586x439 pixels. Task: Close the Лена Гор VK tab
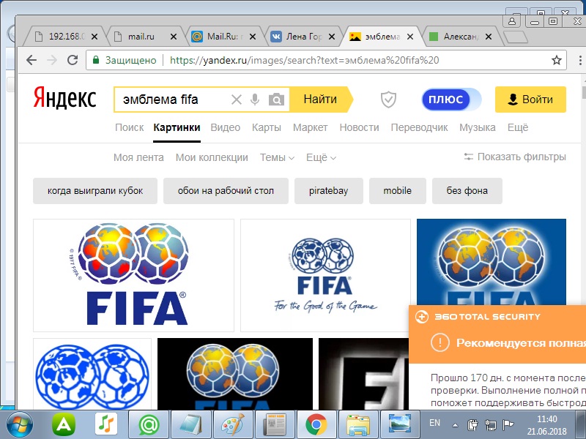[x=332, y=37]
